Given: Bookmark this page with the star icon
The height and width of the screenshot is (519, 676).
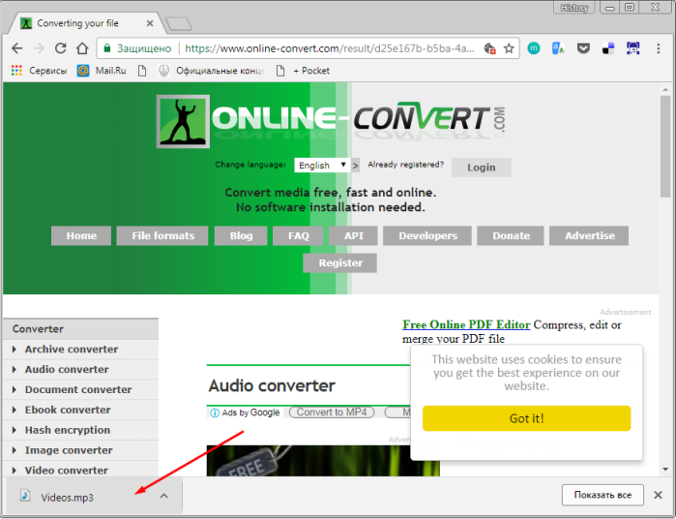Looking at the screenshot, I should pyautogui.click(x=509, y=48).
